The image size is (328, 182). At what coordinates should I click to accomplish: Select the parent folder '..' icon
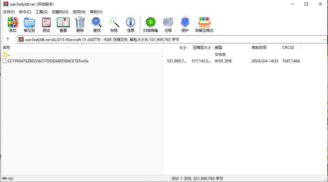[5, 55]
